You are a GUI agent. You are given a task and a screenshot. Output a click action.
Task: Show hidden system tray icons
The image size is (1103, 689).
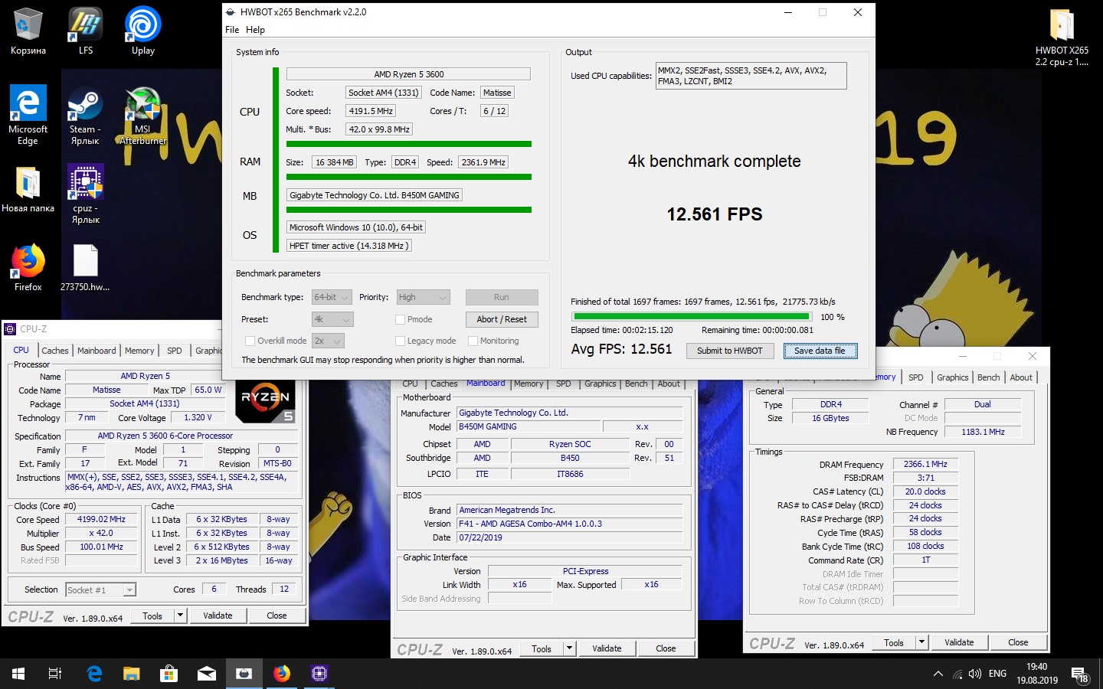[938, 674]
